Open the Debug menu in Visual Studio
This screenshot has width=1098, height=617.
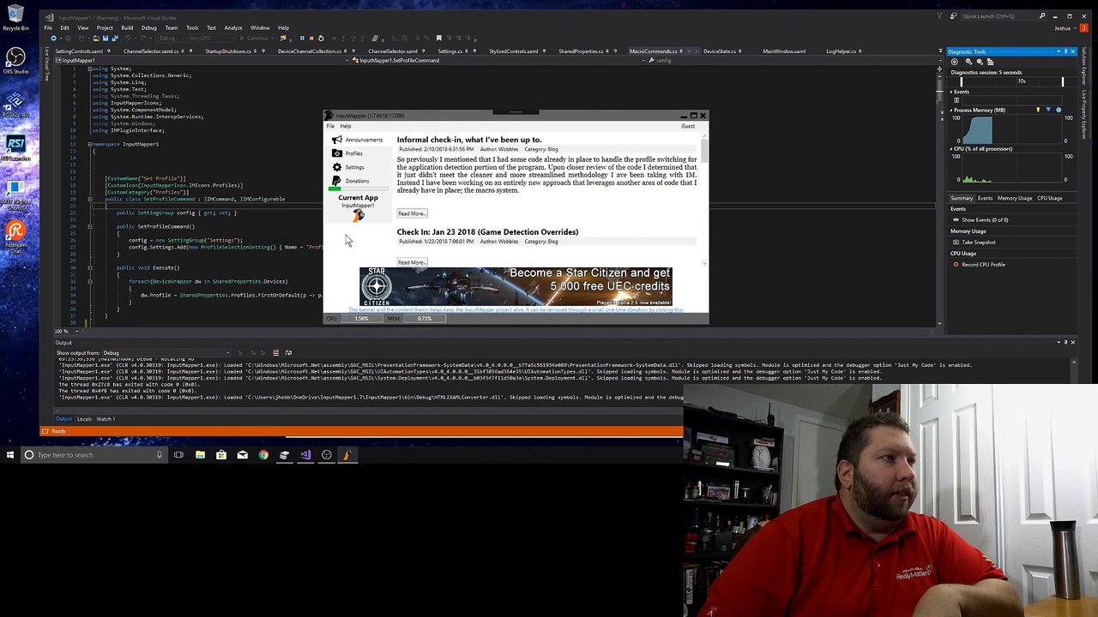click(149, 27)
